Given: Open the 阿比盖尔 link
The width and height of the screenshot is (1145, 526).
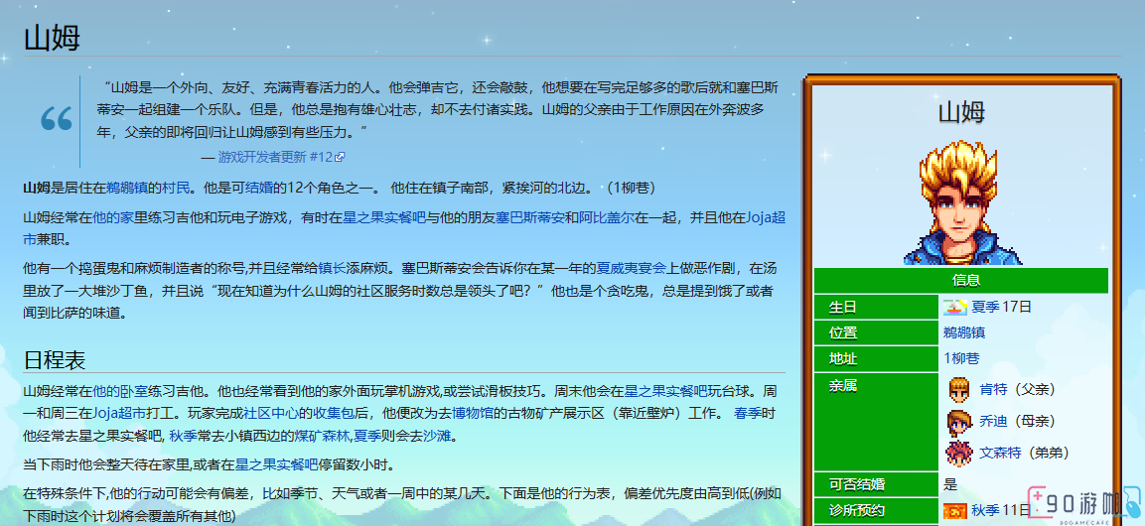Looking at the screenshot, I should [x=608, y=217].
